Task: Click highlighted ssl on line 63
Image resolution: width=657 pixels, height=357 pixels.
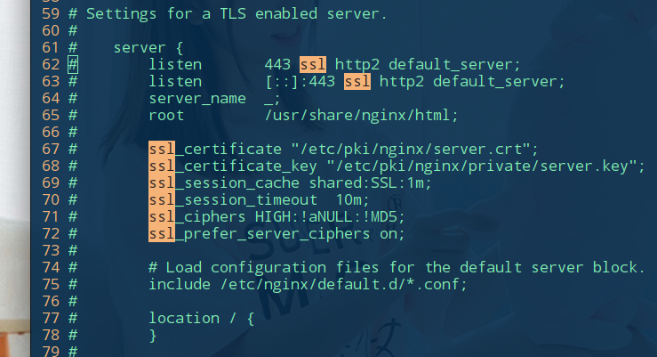Action: point(357,81)
